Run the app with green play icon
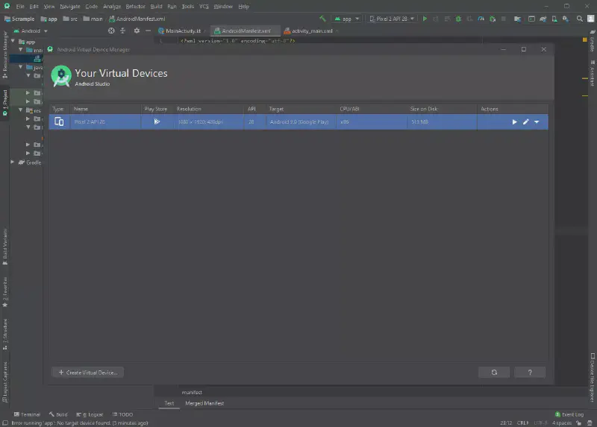Image resolution: width=597 pixels, height=427 pixels. 425,18
